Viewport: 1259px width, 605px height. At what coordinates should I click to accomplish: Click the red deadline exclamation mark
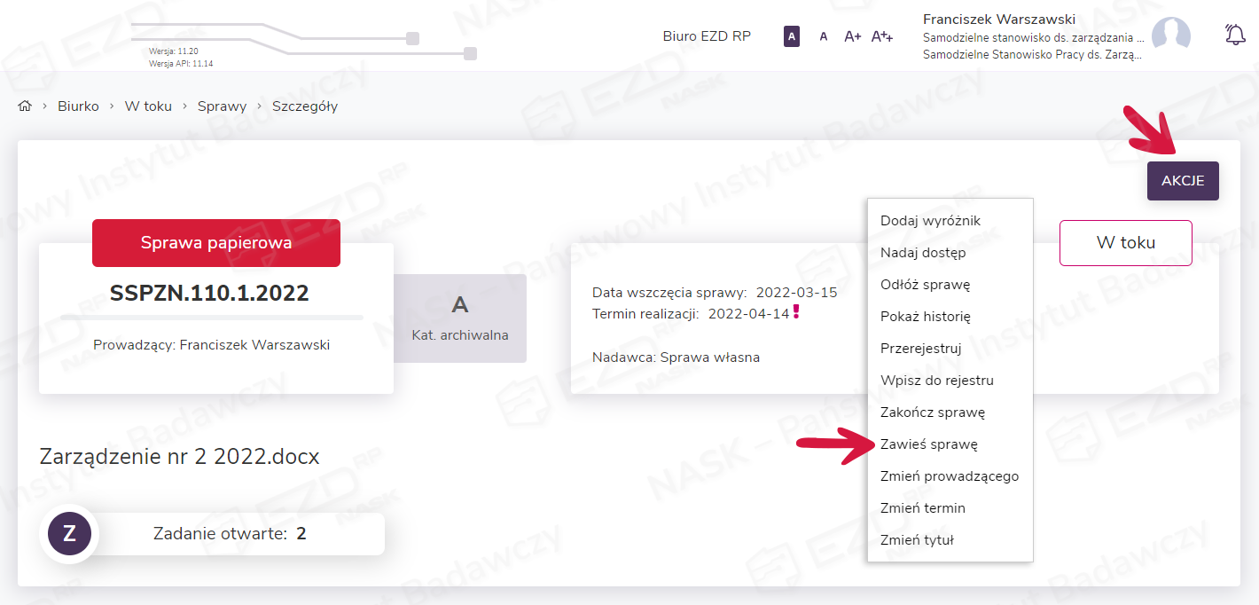pyautogui.click(x=796, y=311)
